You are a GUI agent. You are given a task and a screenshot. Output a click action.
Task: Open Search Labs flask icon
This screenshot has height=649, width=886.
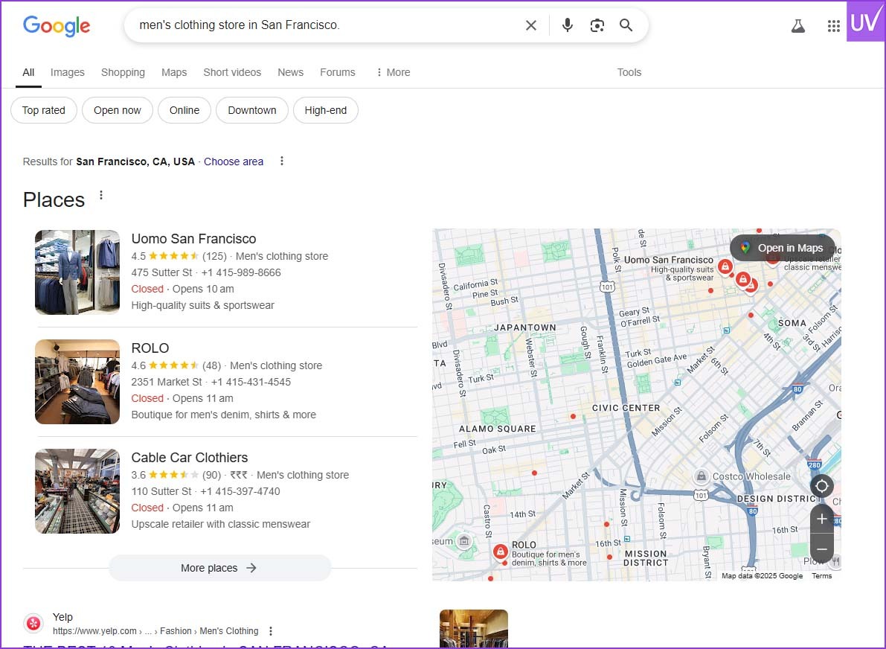[798, 26]
